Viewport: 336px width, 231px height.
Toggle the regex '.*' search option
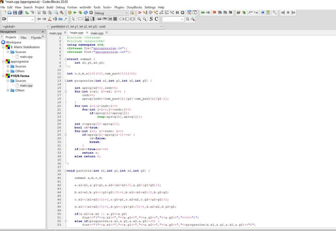(66, 19)
